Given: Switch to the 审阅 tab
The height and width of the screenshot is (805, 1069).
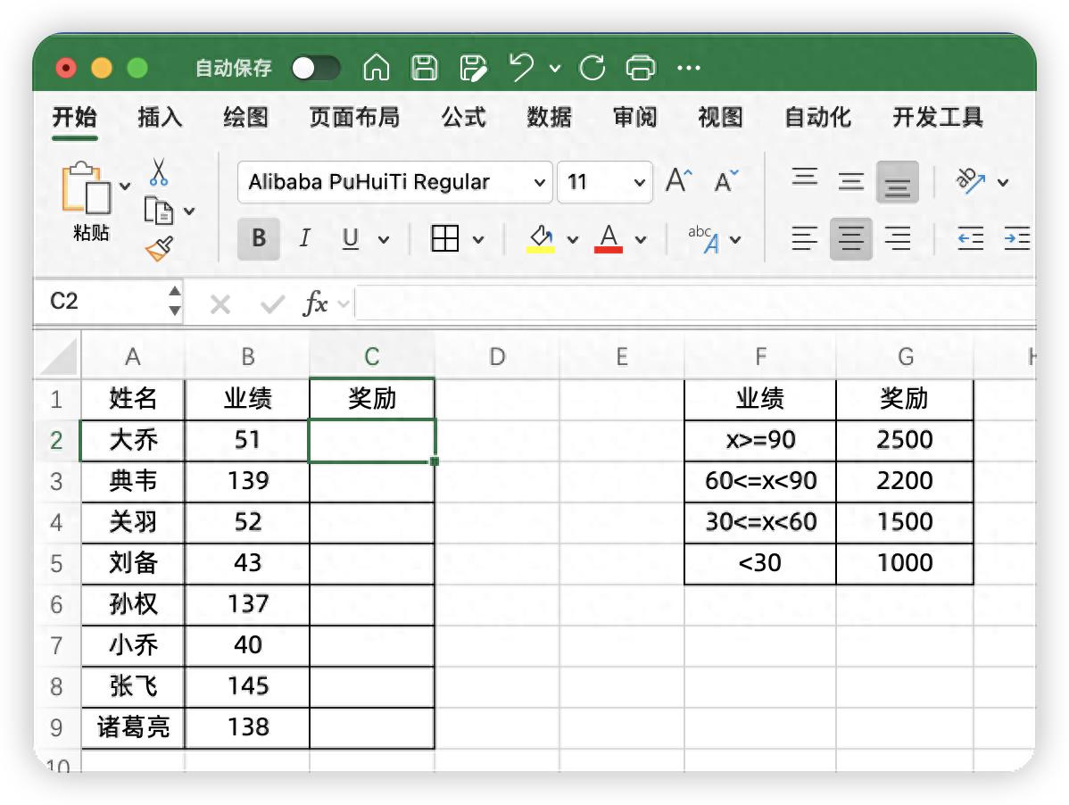Looking at the screenshot, I should point(634,117).
